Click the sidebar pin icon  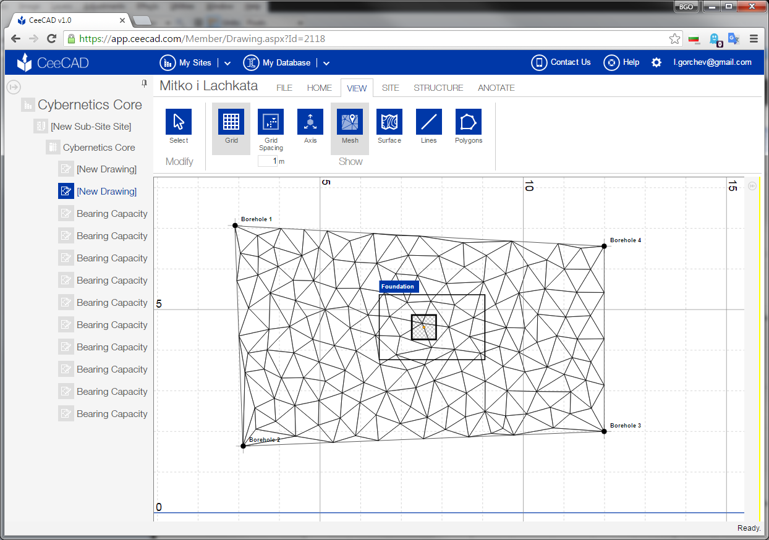144,83
